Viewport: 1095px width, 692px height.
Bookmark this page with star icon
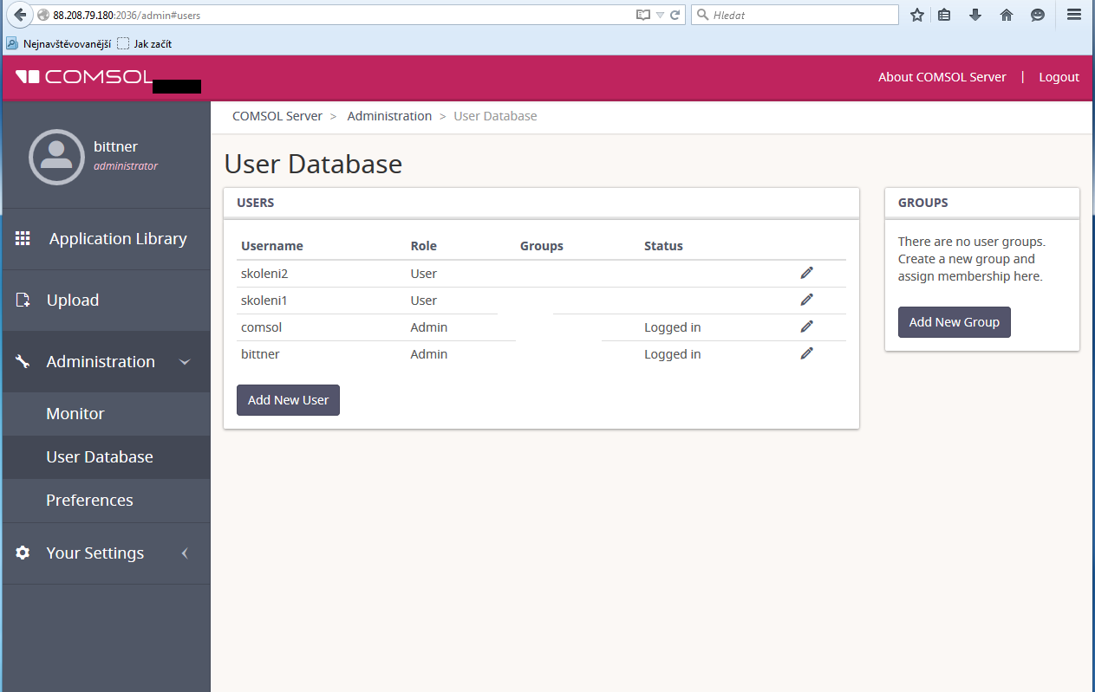click(x=917, y=15)
